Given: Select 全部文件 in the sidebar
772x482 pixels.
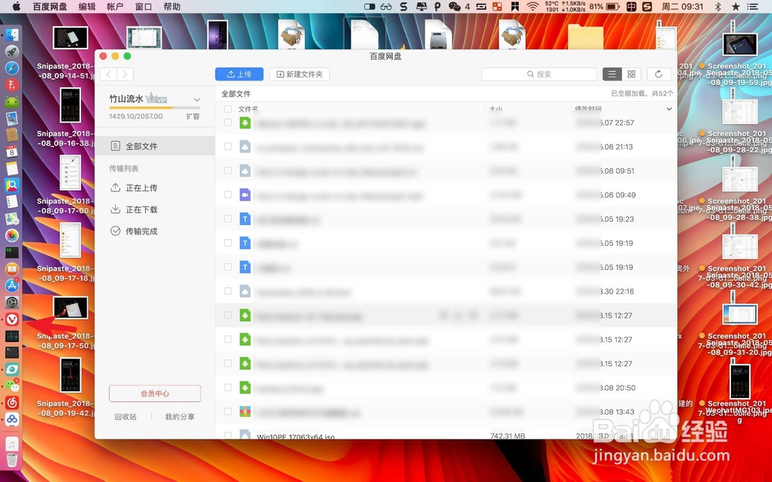Looking at the screenshot, I should click(155, 146).
